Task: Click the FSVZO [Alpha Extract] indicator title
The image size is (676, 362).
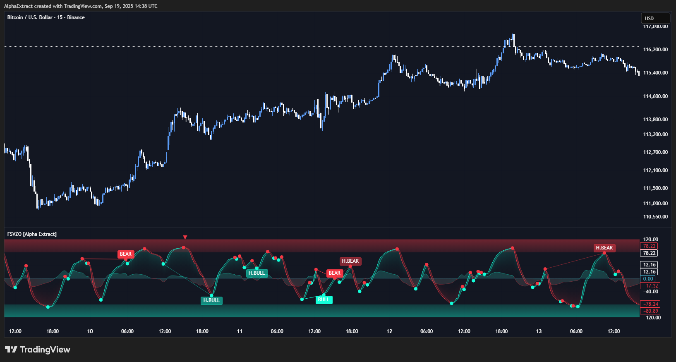Action: point(32,234)
